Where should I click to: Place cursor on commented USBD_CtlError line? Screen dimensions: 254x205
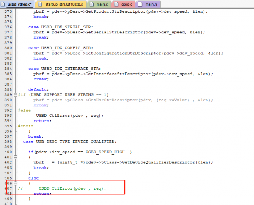[72, 188]
